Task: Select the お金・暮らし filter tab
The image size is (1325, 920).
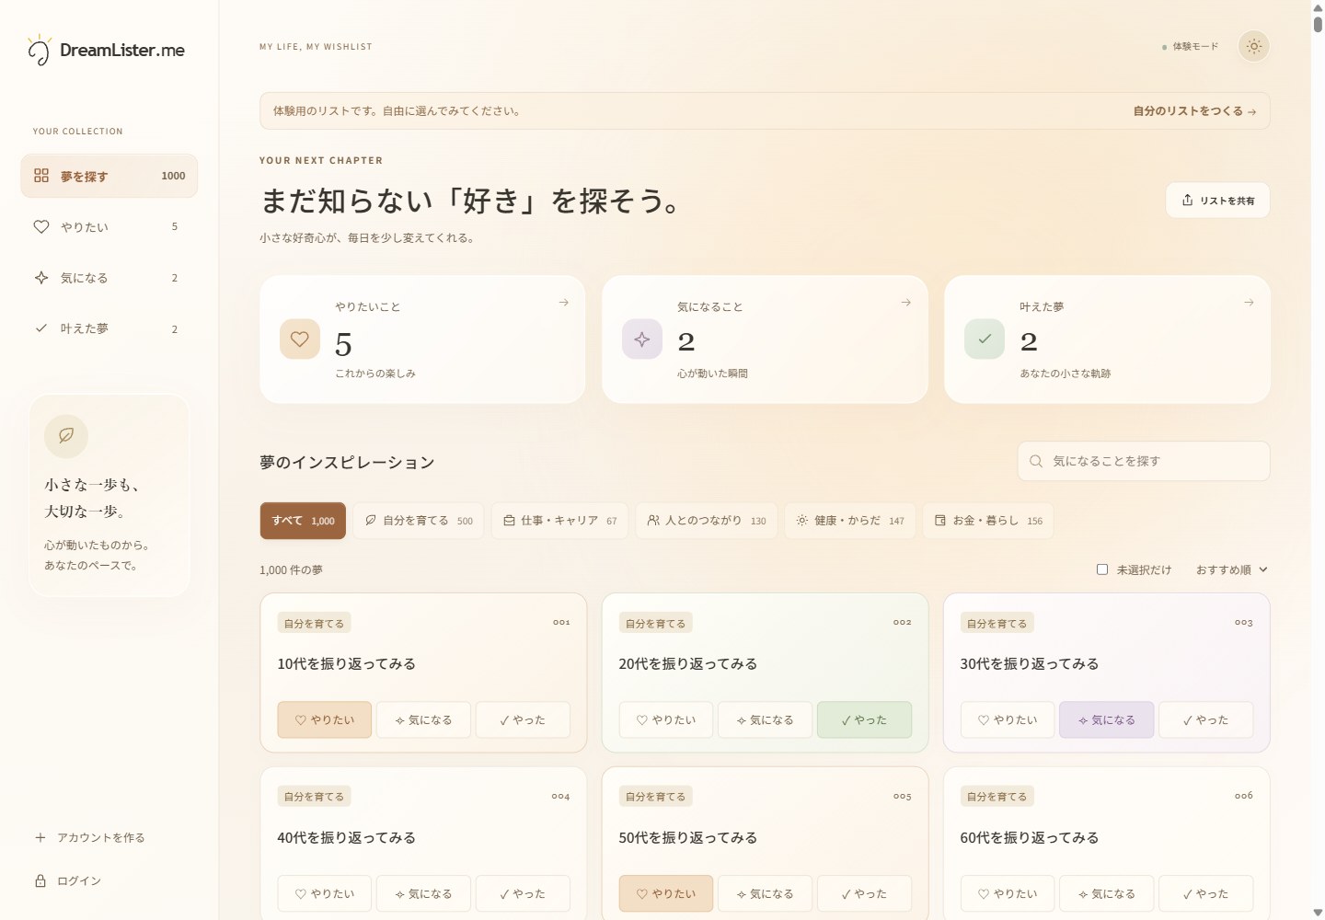Action: click(x=988, y=521)
